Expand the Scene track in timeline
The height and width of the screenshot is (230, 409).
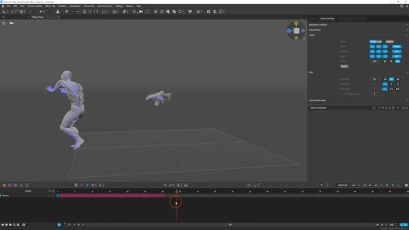tap(1, 195)
